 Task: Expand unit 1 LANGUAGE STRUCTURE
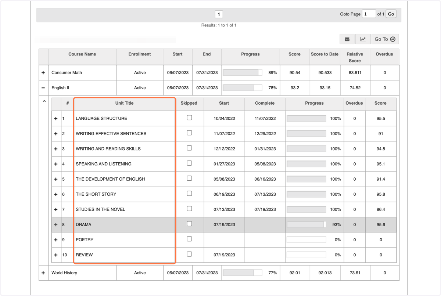pos(56,119)
